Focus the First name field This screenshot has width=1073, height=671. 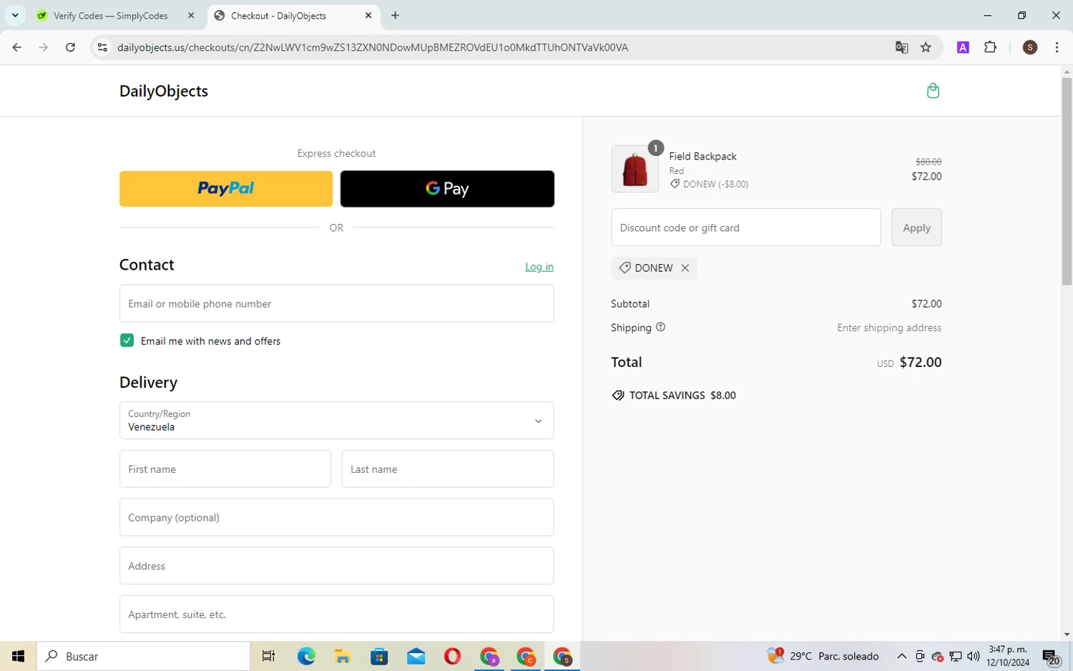coord(225,469)
